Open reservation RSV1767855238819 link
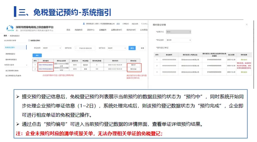This screenshot has width=257, height=142. [46, 69]
